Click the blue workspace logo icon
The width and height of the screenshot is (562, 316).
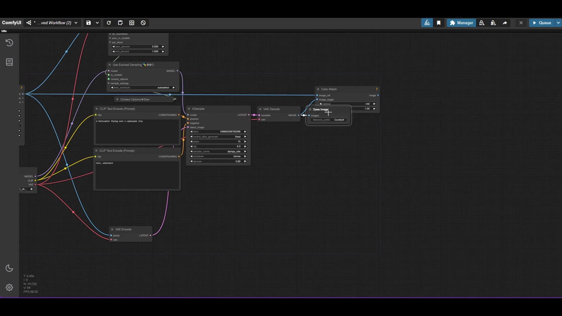click(427, 23)
